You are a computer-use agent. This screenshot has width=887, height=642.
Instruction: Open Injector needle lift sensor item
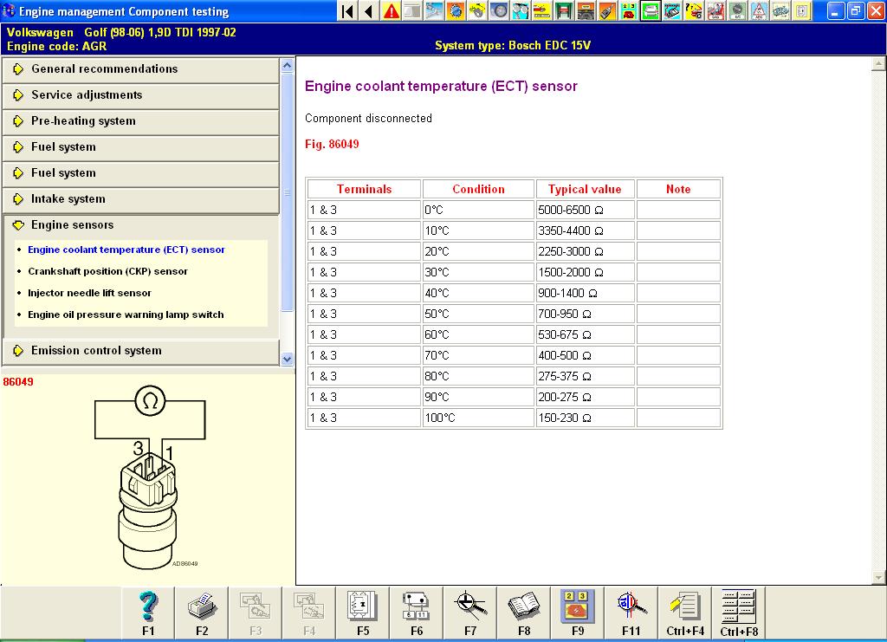tap(89, 293)
